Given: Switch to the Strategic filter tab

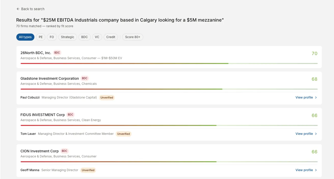Looking at the screenshot, I should coord(68,37).
